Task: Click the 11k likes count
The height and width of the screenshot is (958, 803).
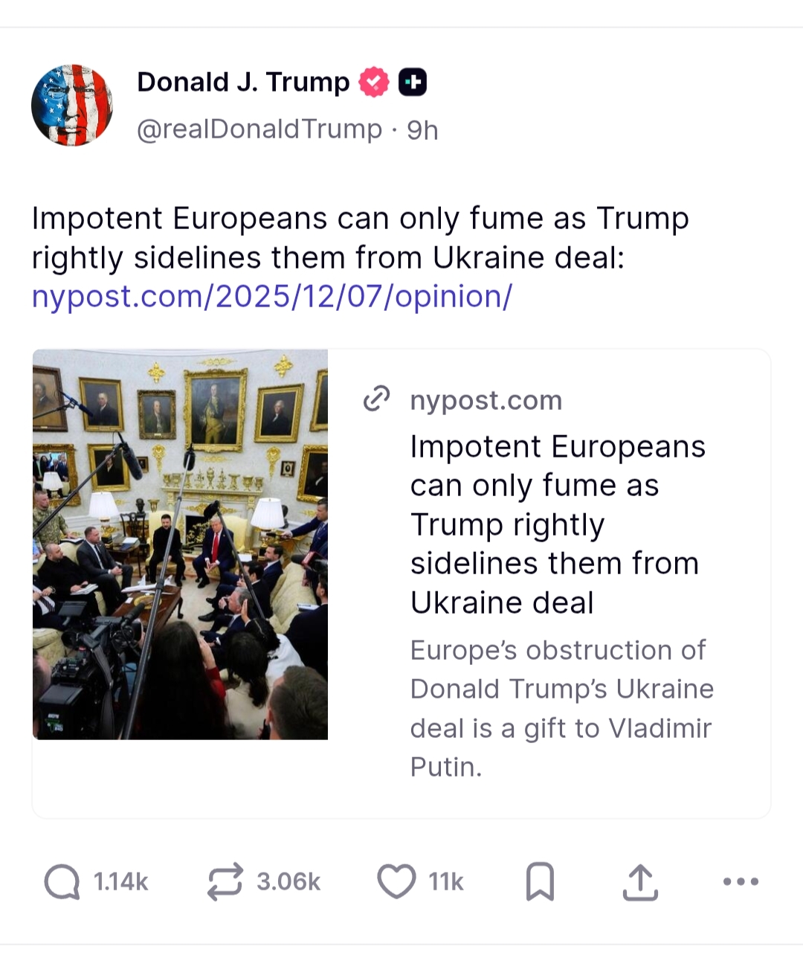Action: (x=446, y=882)
